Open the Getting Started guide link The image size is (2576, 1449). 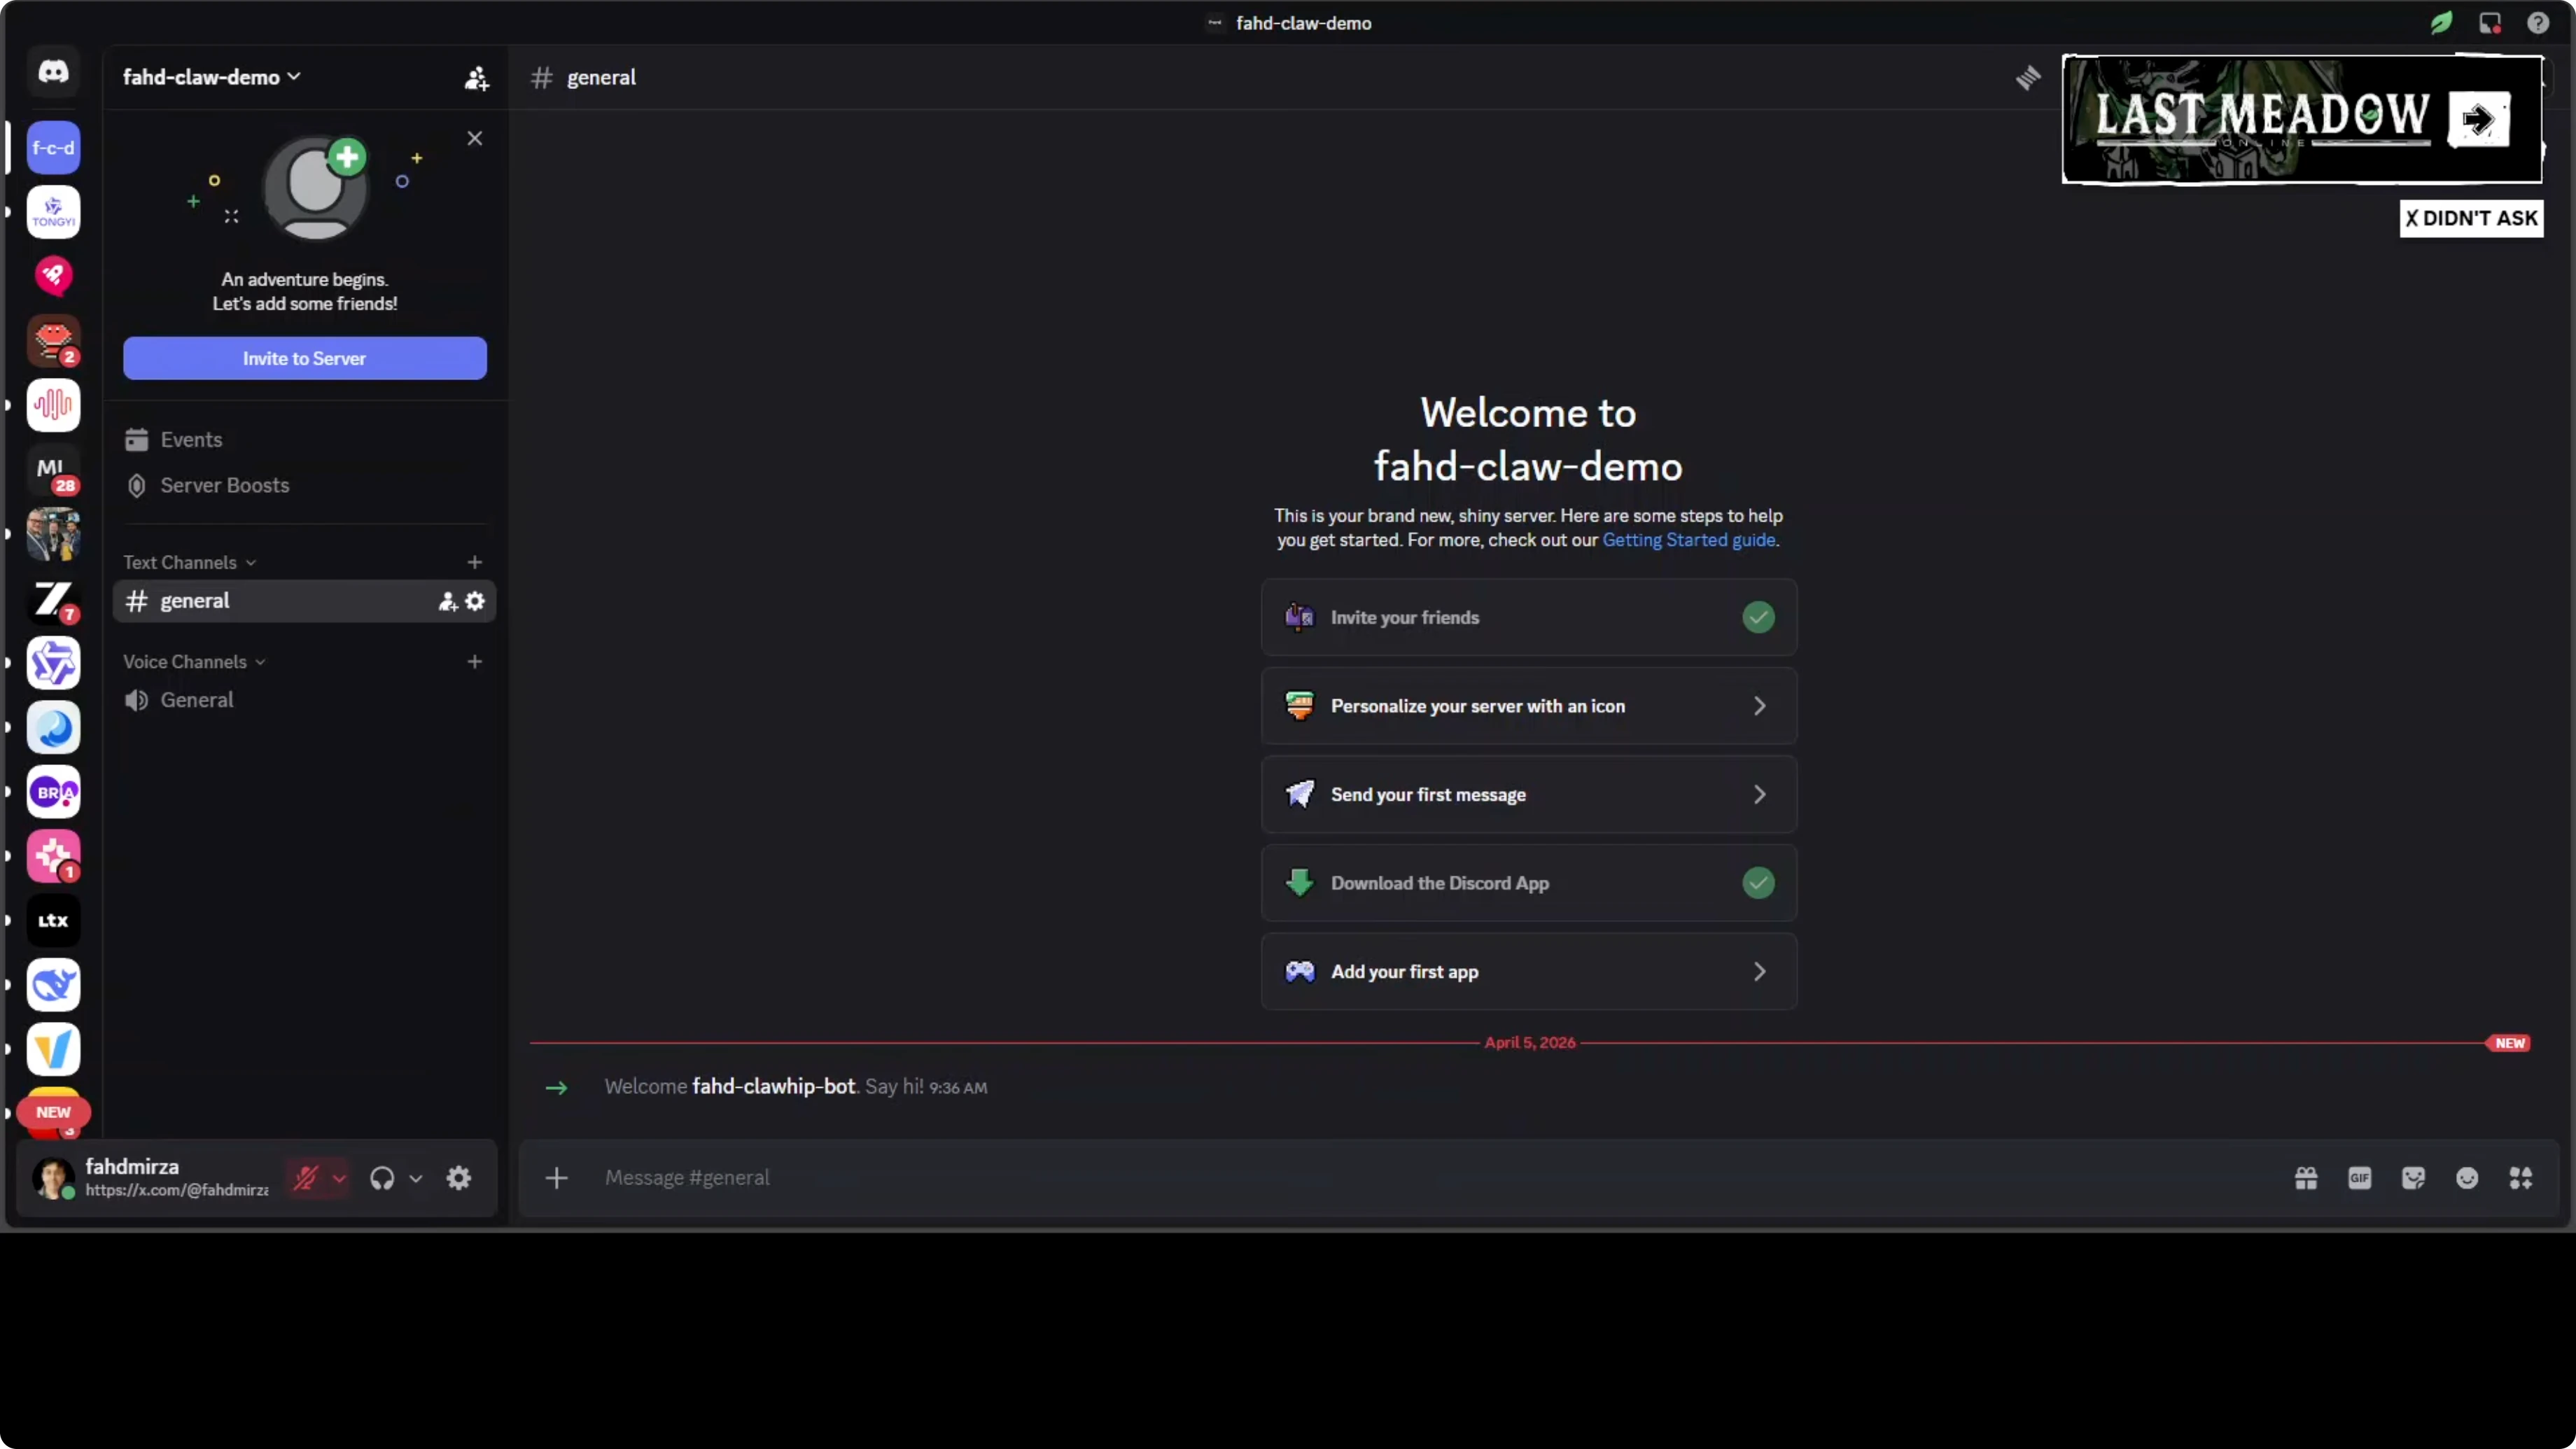pyautogui.click(x=1688, y=540)
